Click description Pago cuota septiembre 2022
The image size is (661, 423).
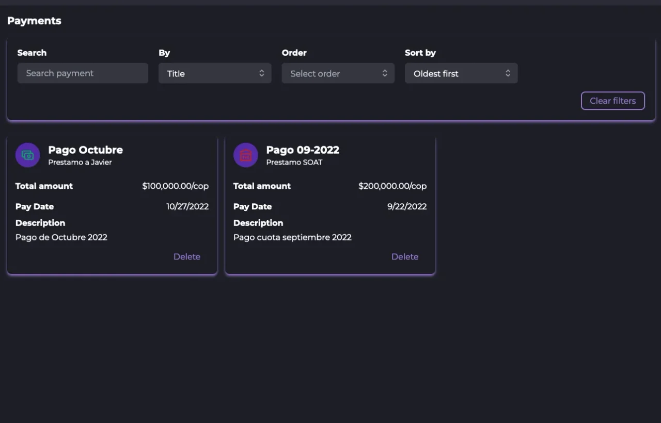click(x=292, y=237)
